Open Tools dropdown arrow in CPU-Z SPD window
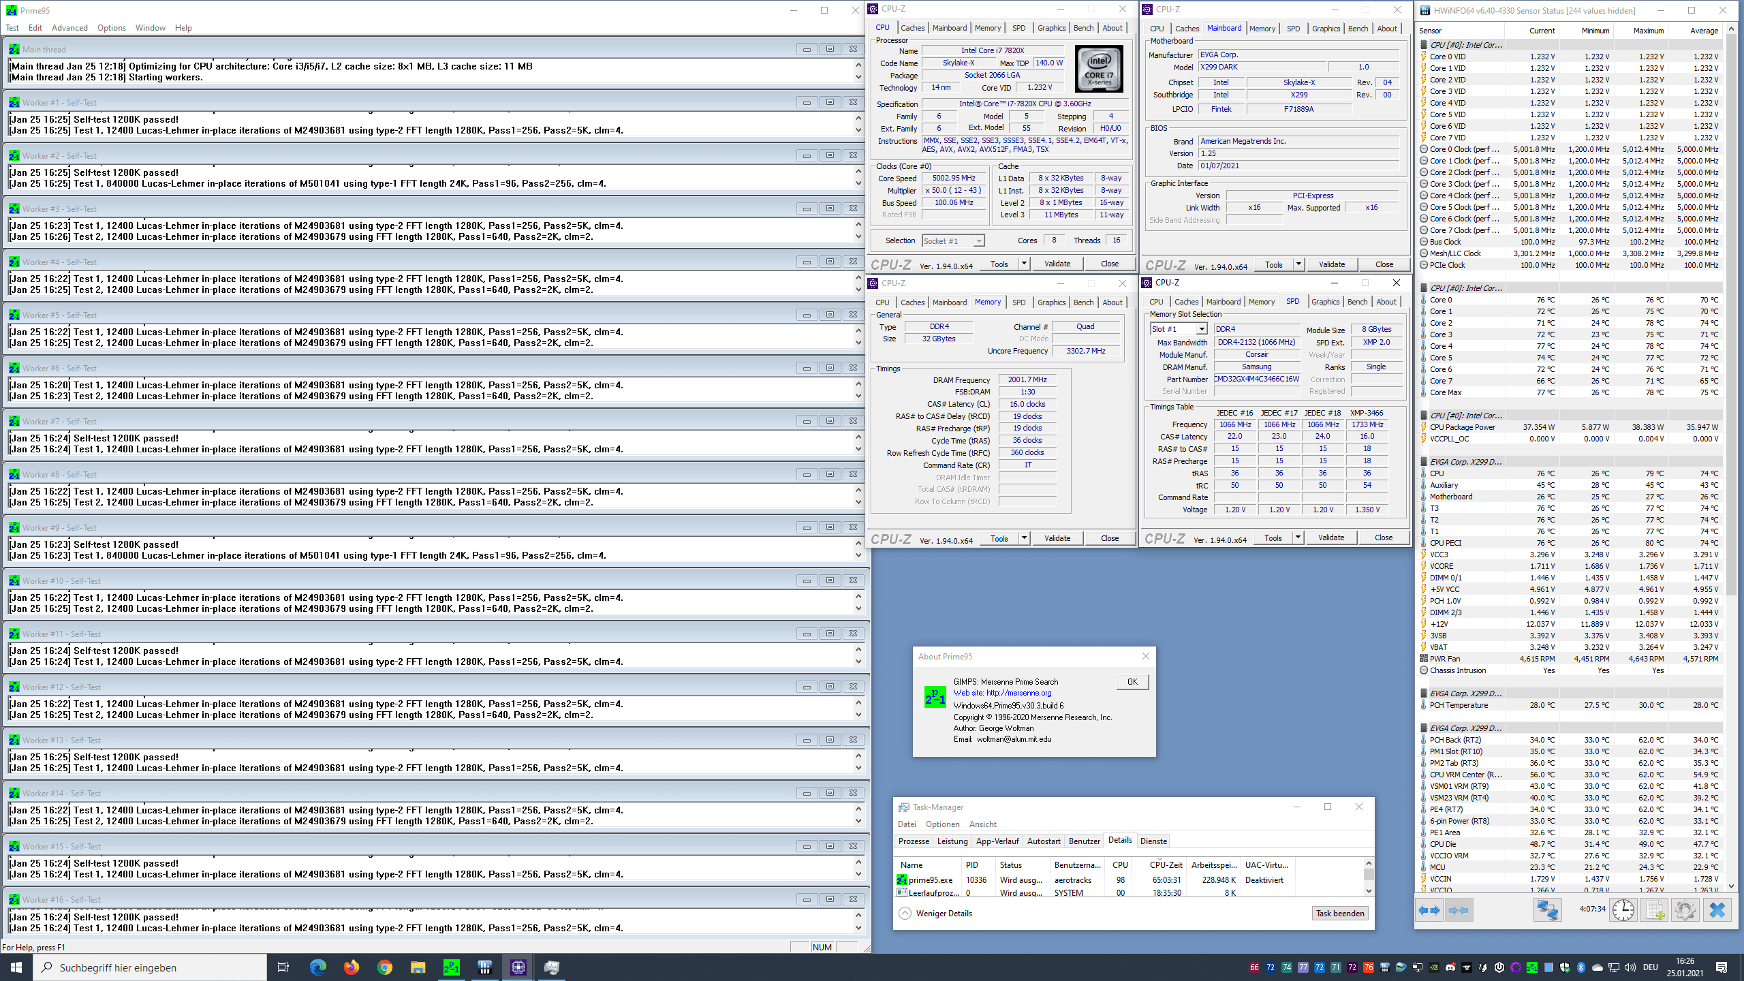 [1298, 538]
